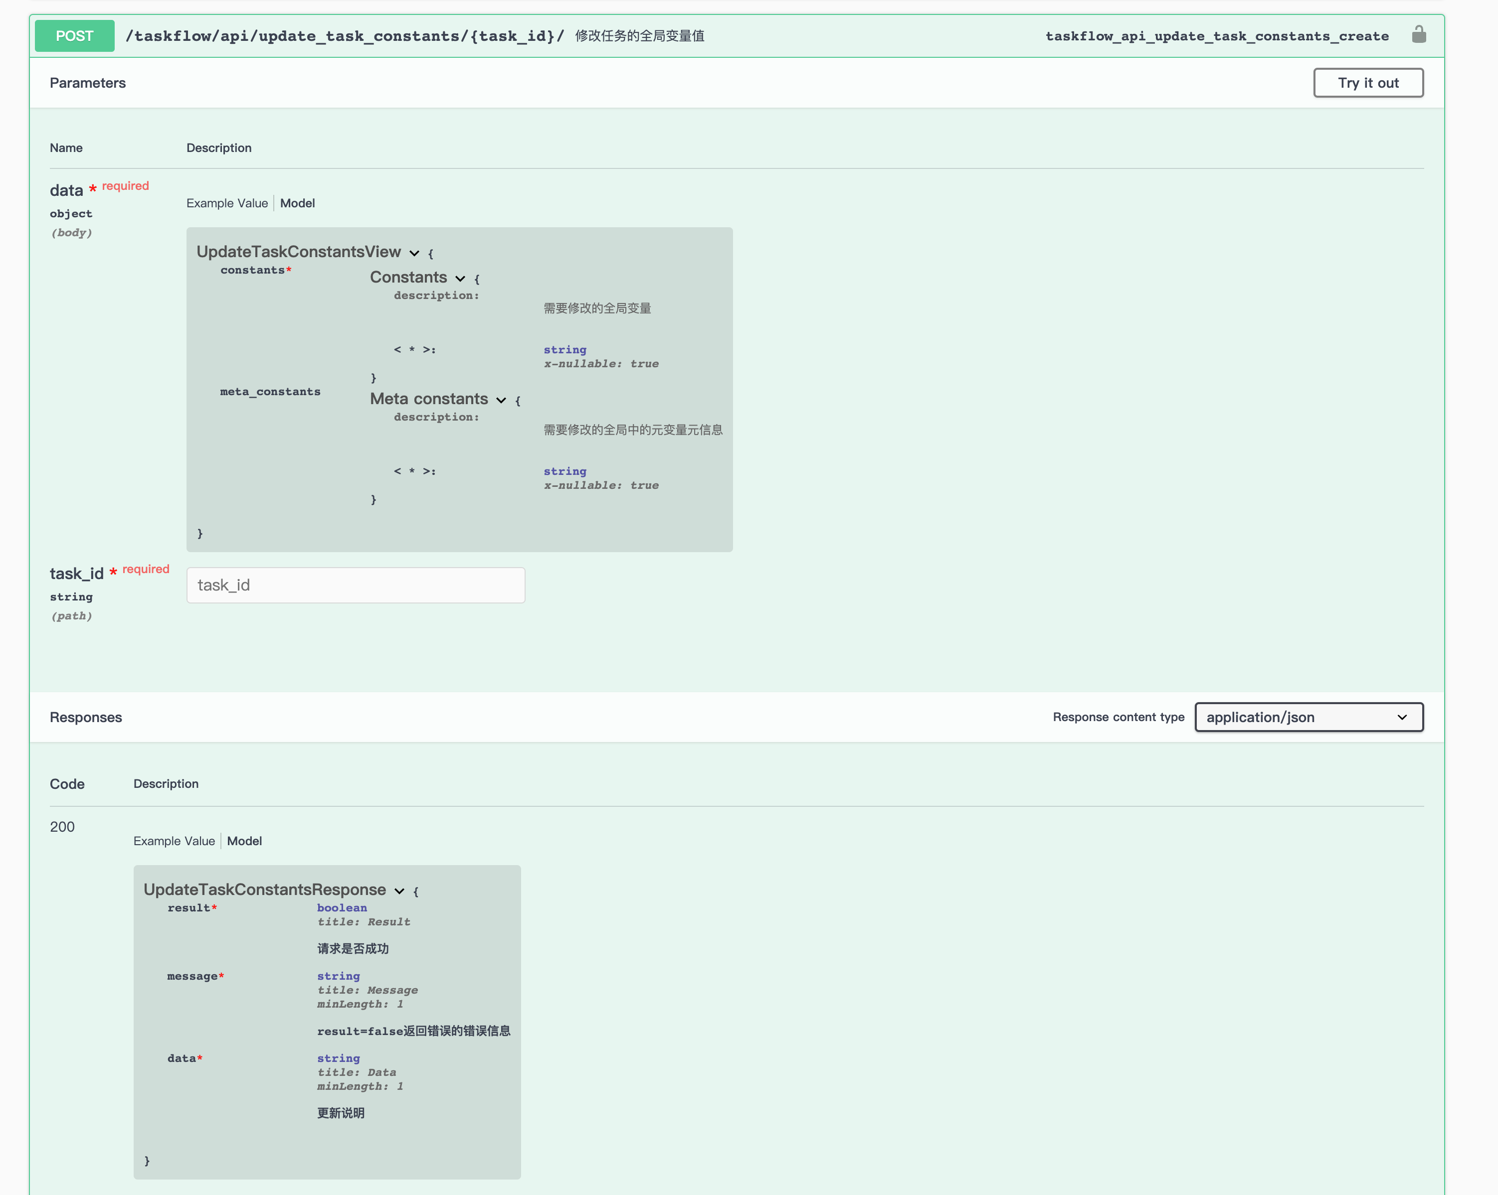The height and width of the screenshot is (1195, 1498).
Task: Click the update_task_constants endpoint path
Action: point(345,36)
